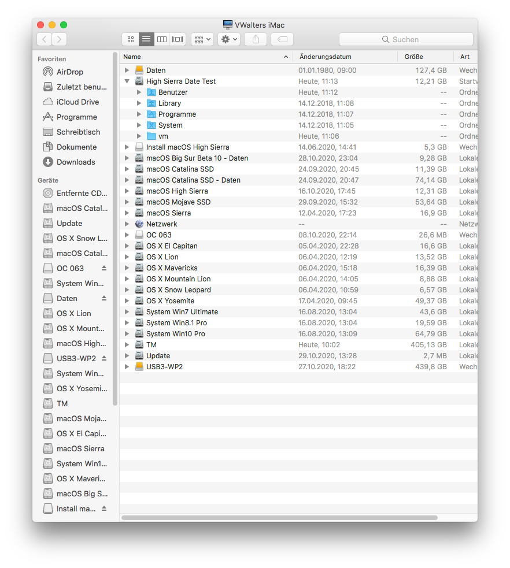
Task: Go back with the back arrow
Action: (44, 39)
